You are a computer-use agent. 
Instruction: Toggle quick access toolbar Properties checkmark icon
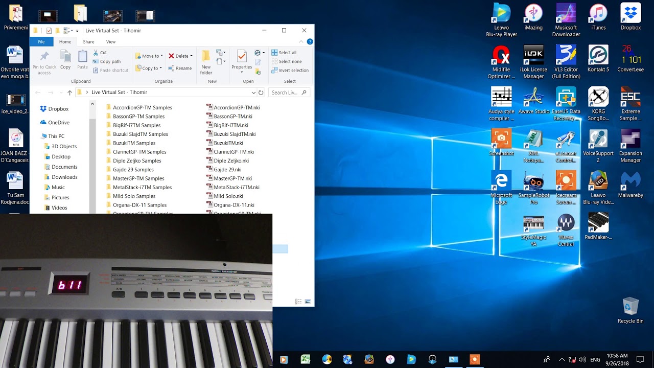(49, 31)
